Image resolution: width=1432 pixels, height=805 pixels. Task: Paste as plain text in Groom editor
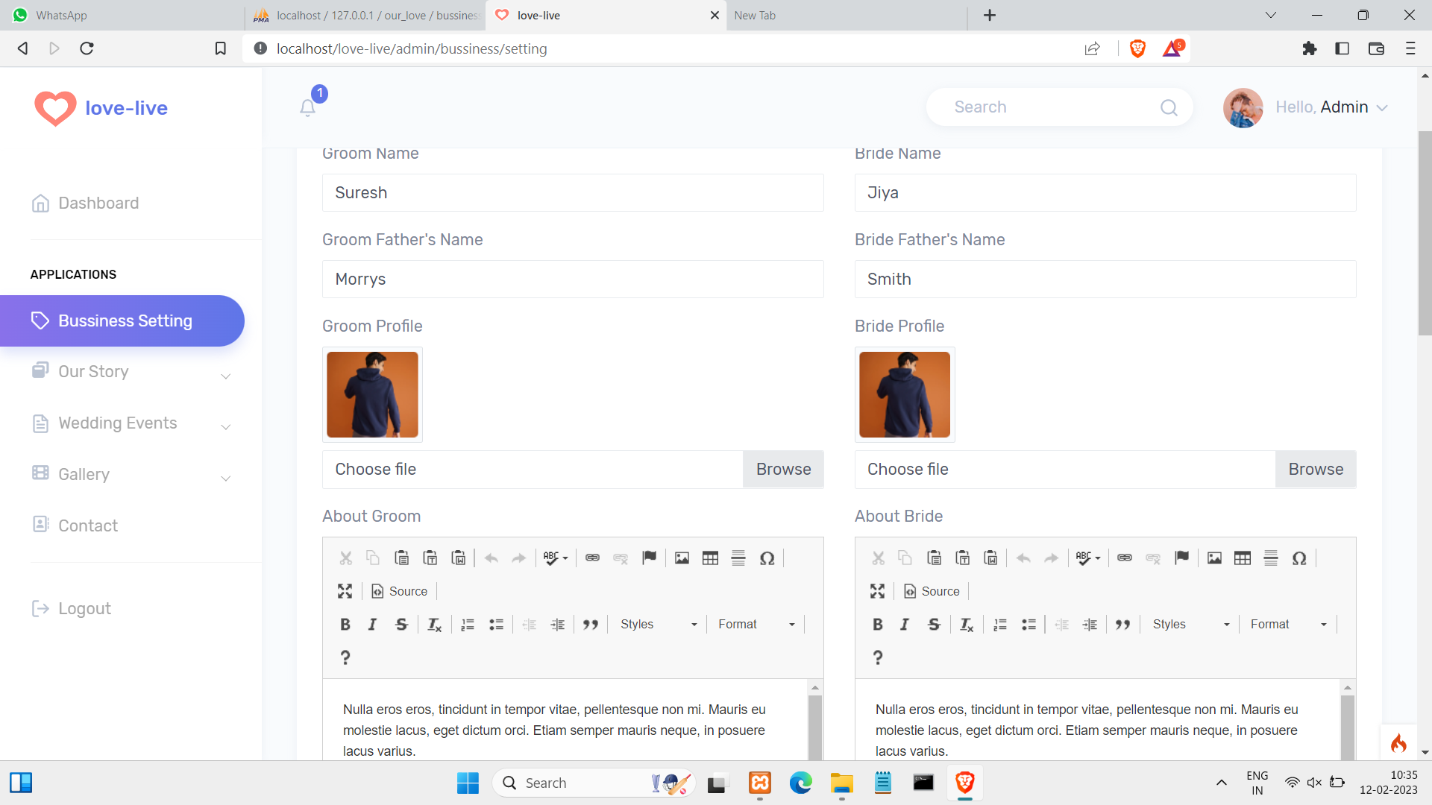[x=430, y=558]
